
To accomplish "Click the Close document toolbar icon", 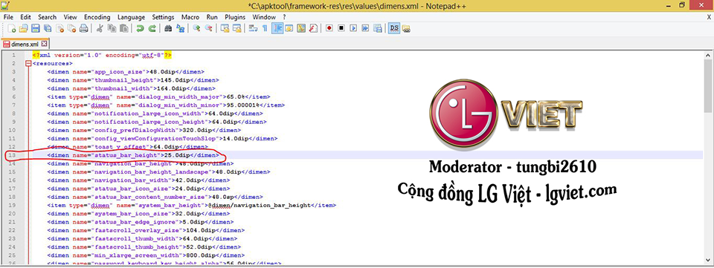I will 59,28.
